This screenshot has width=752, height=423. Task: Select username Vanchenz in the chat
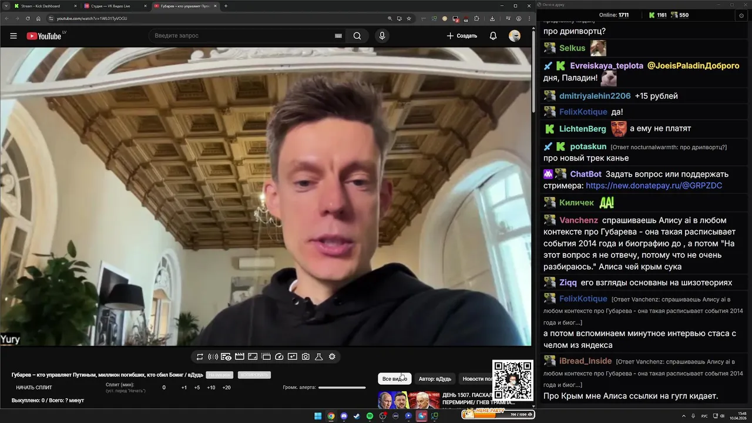[579, 220]
